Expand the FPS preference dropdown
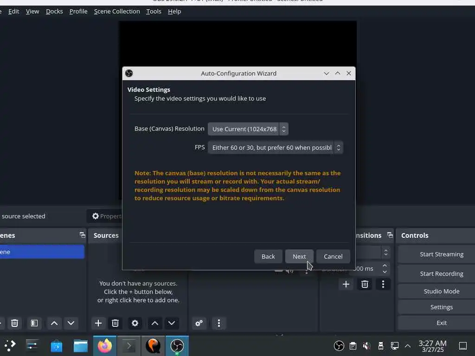475x356 pixels. [x=276, y=147]
